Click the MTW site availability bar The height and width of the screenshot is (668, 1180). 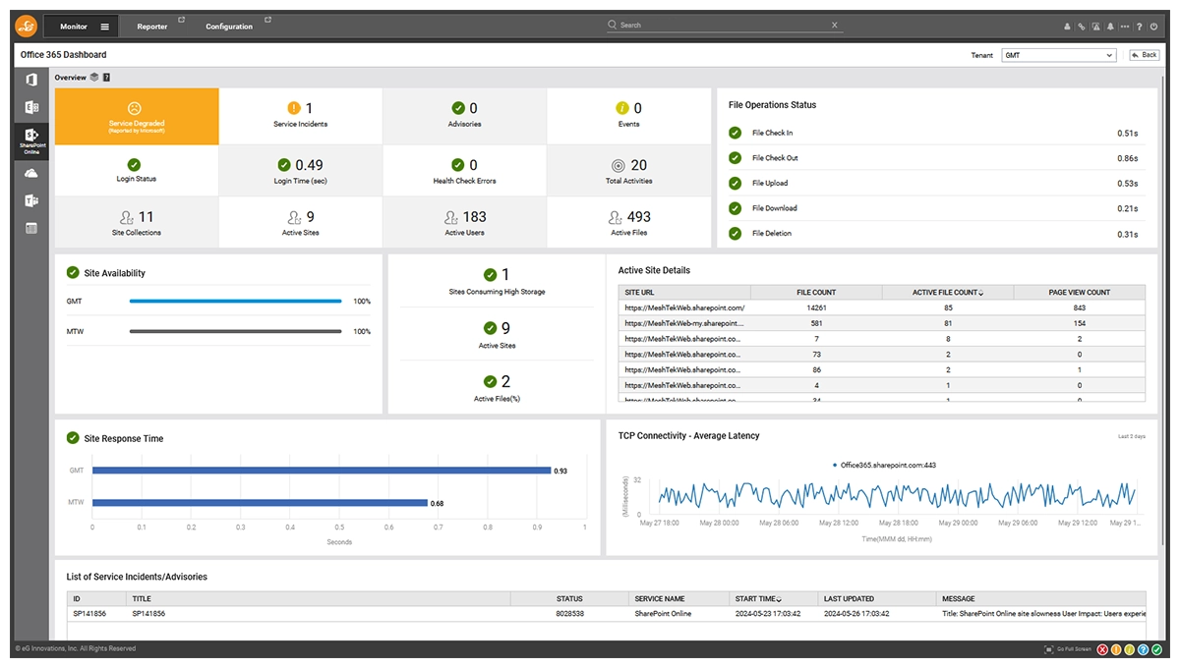235,332
